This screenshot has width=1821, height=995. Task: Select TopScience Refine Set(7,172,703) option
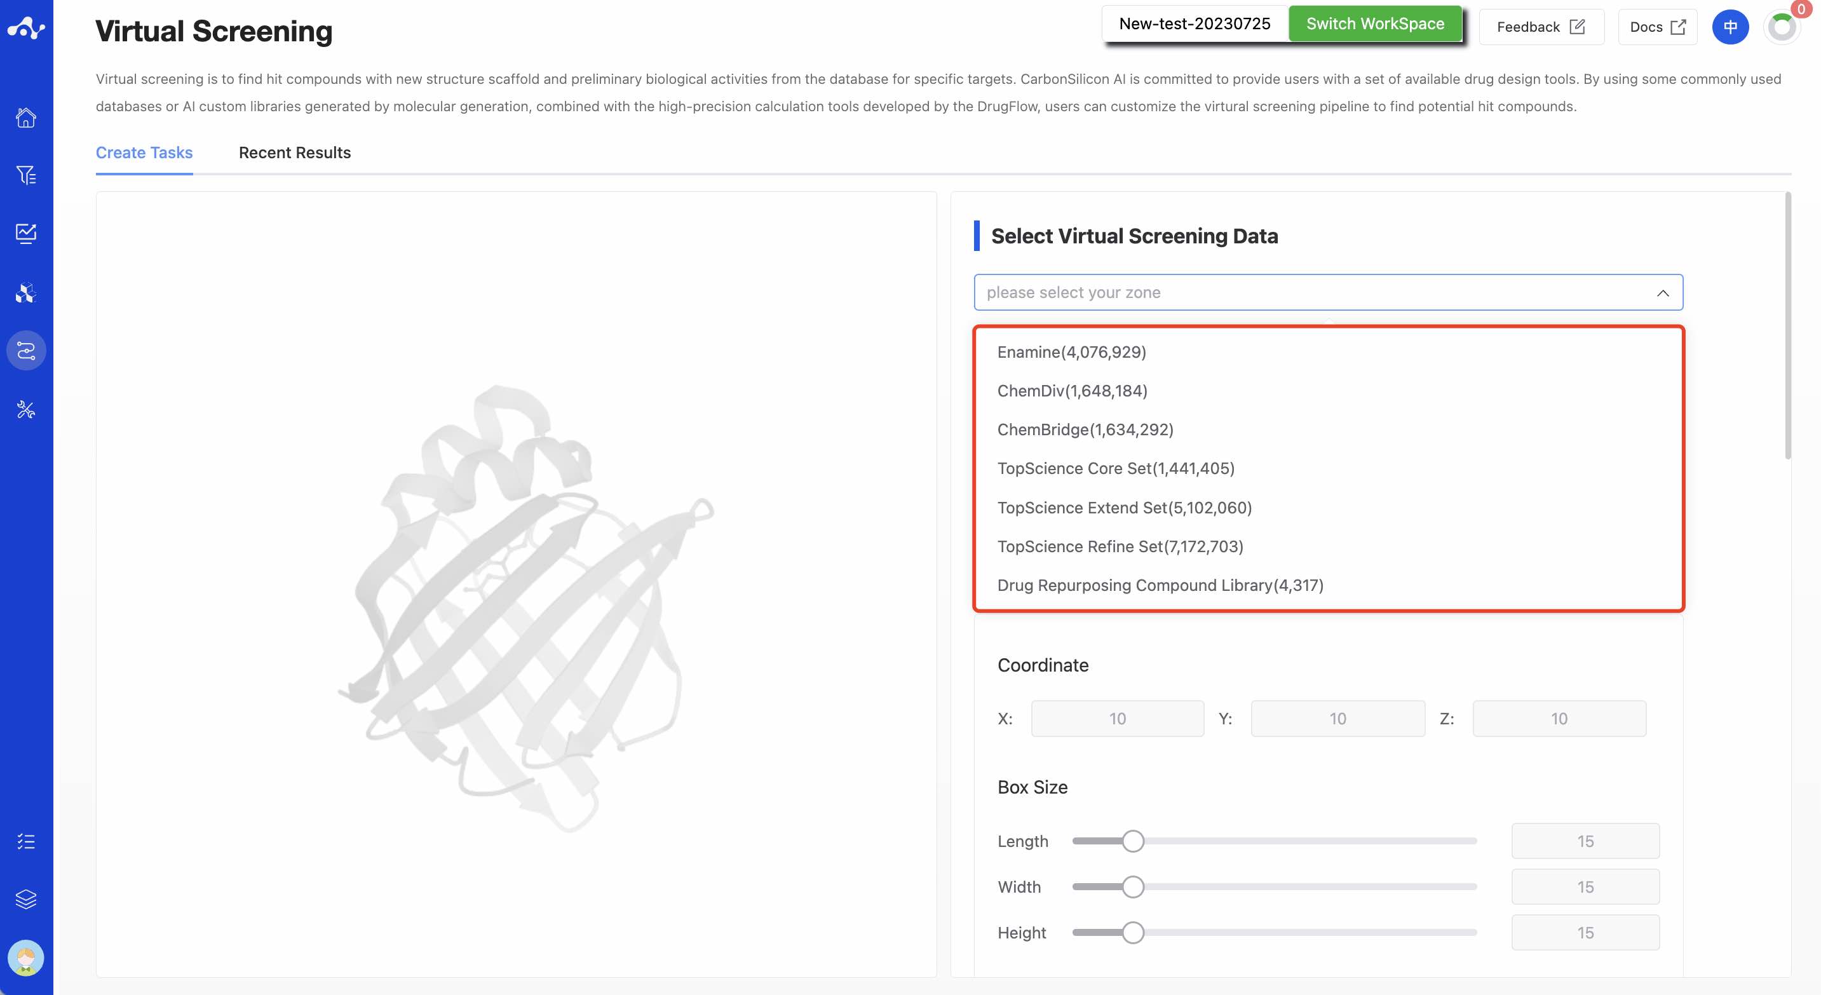click(1327, 546)
